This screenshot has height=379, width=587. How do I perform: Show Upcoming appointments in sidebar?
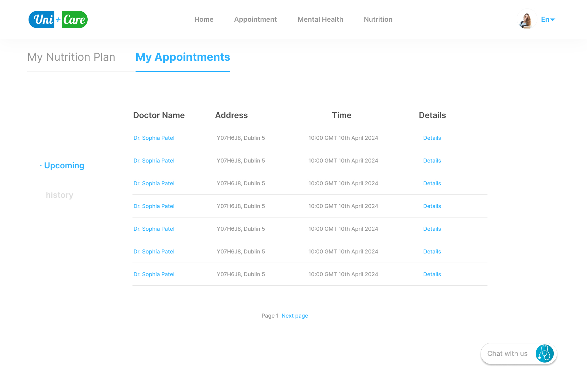click(64, 166)
